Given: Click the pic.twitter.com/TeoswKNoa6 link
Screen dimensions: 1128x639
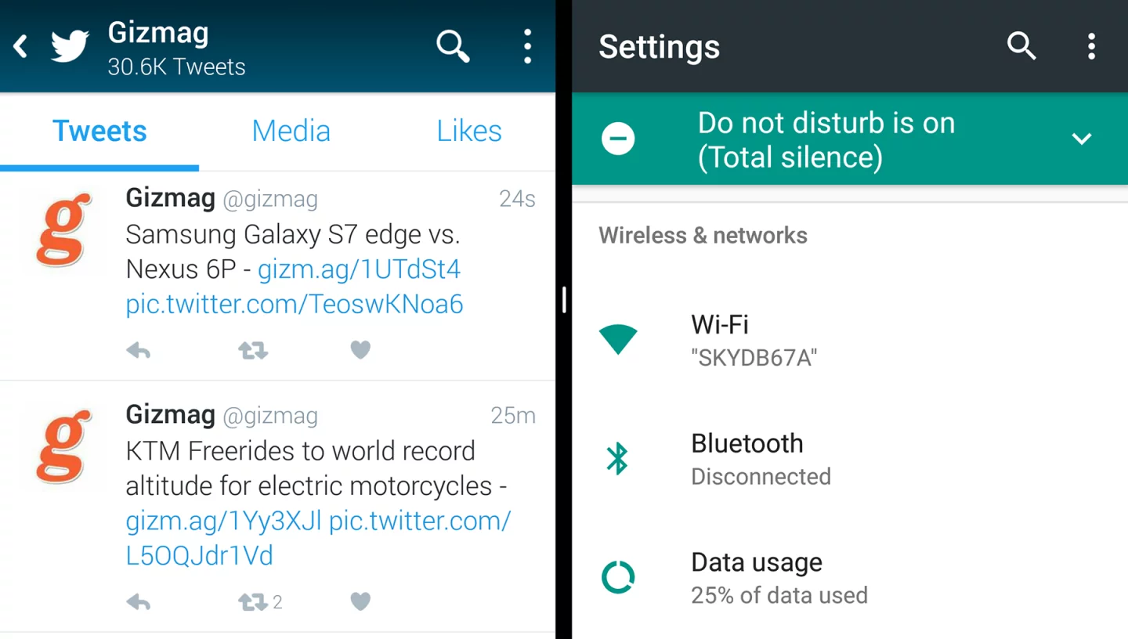Looking at the screenshot, I should click(x=294, y=304).
